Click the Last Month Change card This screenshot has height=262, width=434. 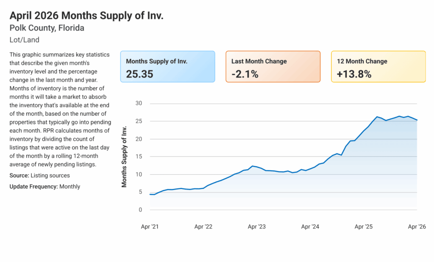tap(273, 67)
